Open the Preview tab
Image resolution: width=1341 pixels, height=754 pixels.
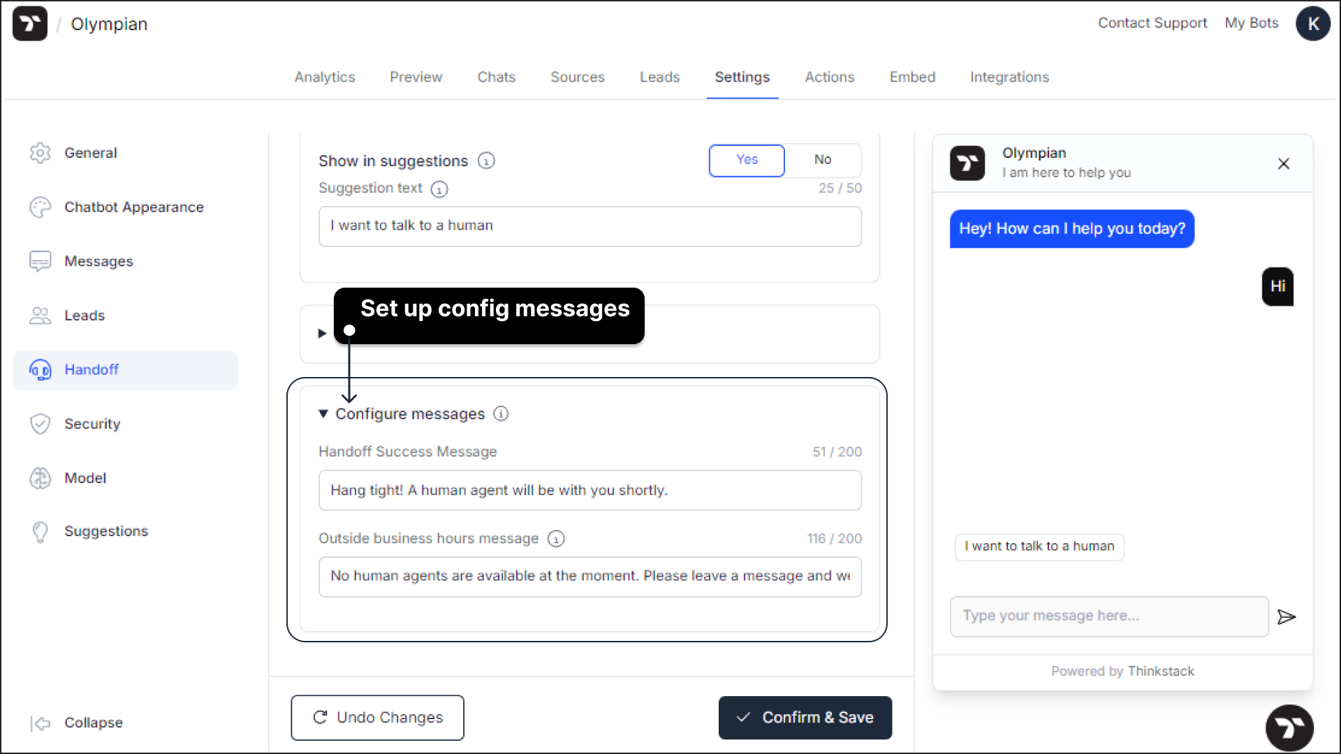[416, 77]
